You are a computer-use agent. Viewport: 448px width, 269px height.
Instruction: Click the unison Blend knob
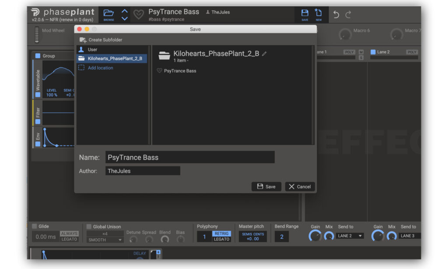(165, 239)
